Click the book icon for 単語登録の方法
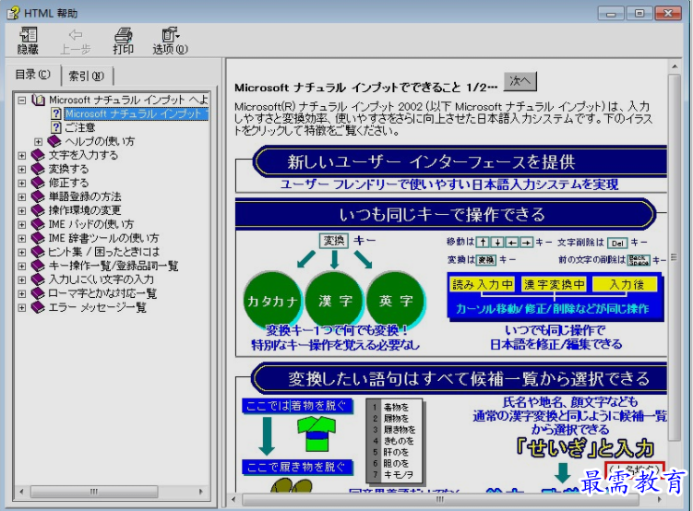Viewport: 693px width, 511px height. (38, 196)
